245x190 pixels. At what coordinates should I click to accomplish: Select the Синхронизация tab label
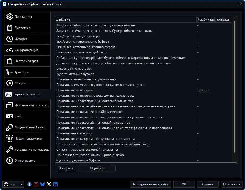click(x=26, y=50)
